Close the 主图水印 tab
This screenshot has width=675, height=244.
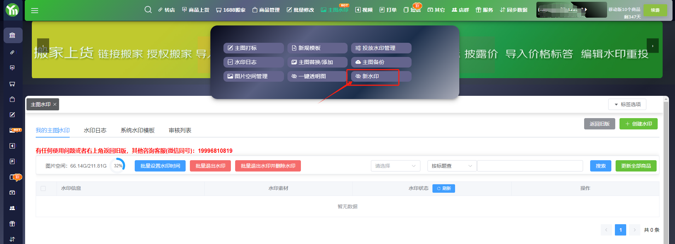click(x=55, y=105)
